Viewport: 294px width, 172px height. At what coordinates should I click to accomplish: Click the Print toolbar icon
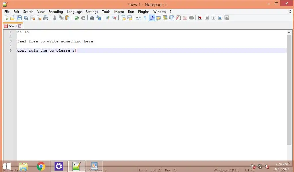click(x=46, y=18)
